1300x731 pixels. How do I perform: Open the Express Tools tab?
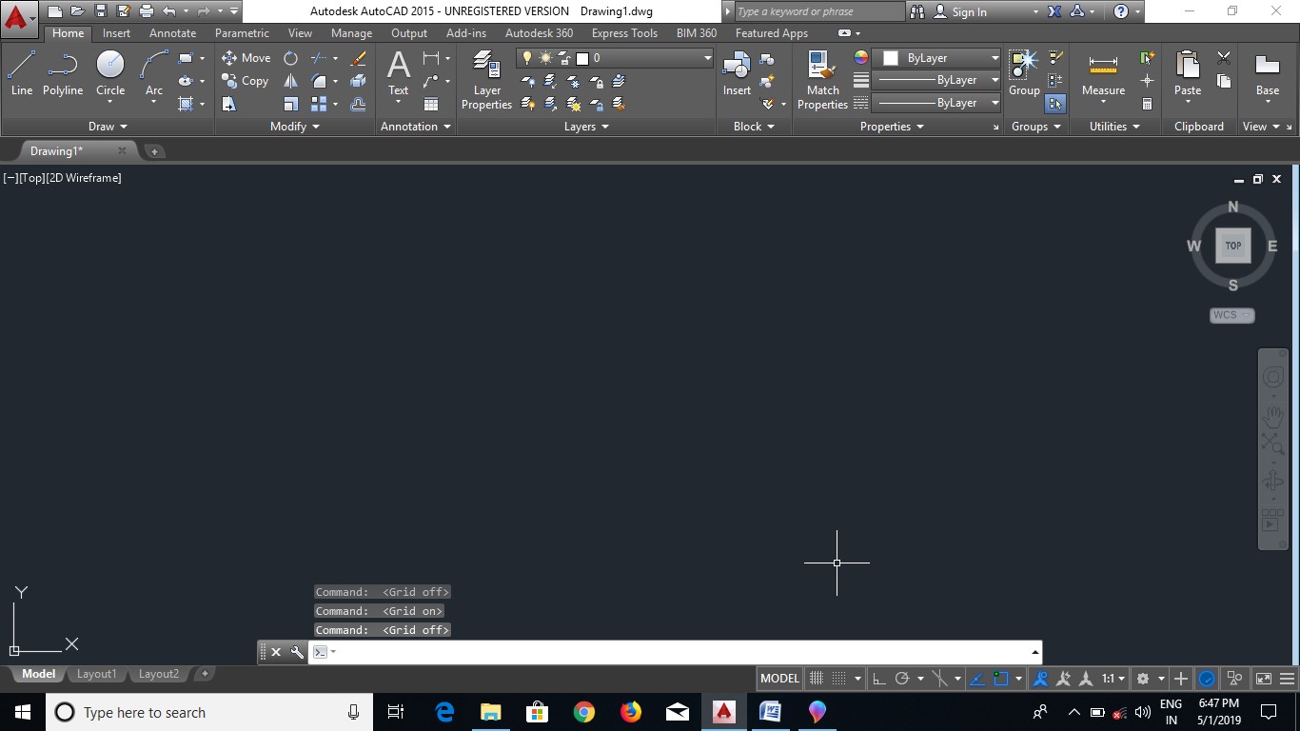[624, 33]
